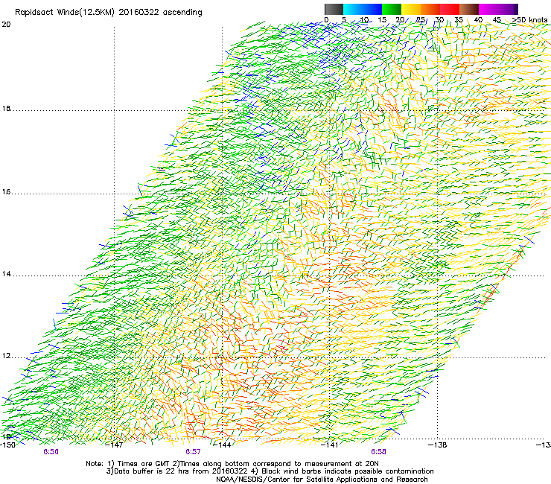The height and width of the screenshot is (484, 551).
Task: Click the green 15-20 knots color swatch
Action: click(x=392, y=9)
